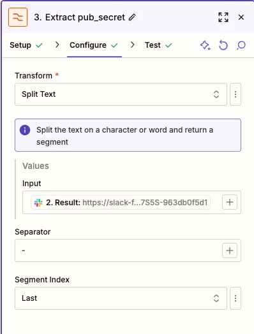Expand the panel to full view
The width and height of the screenshot is (254, 334).
click(x=223, y=17)
